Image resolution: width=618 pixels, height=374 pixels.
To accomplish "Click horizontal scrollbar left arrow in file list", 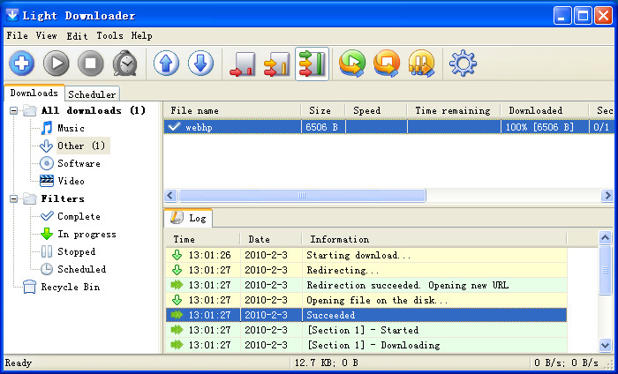I will [170, 195].
